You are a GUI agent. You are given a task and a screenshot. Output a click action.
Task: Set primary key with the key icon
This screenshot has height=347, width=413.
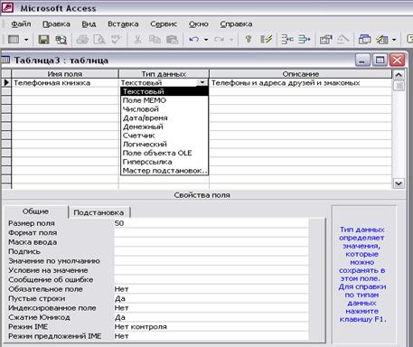pos(249,39)
